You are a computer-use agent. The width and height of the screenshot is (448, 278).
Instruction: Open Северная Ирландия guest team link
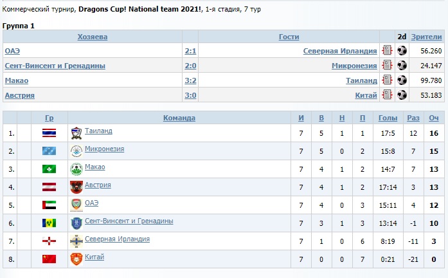(339, 51)
